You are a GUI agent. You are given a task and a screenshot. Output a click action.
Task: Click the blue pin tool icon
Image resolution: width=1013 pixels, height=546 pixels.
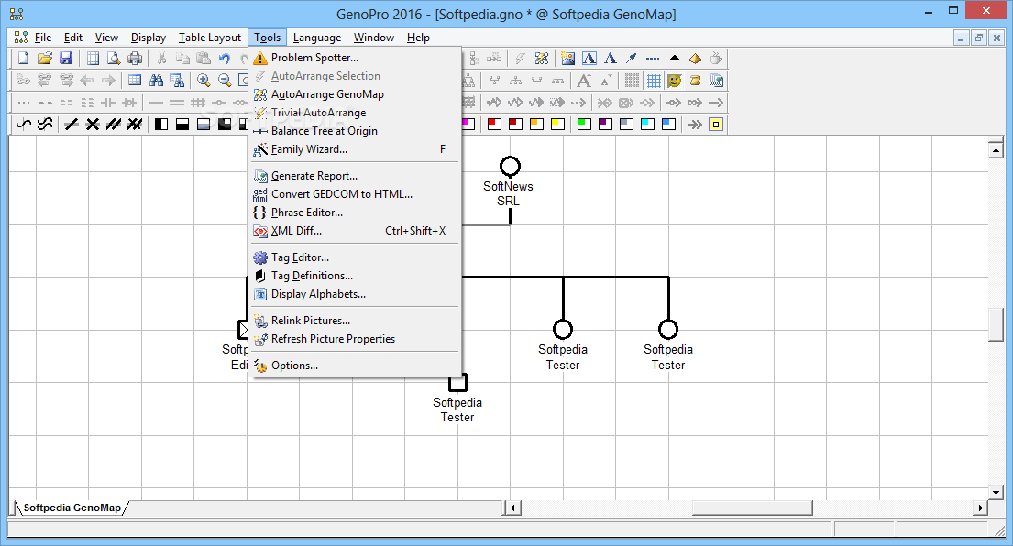[632, 58]
